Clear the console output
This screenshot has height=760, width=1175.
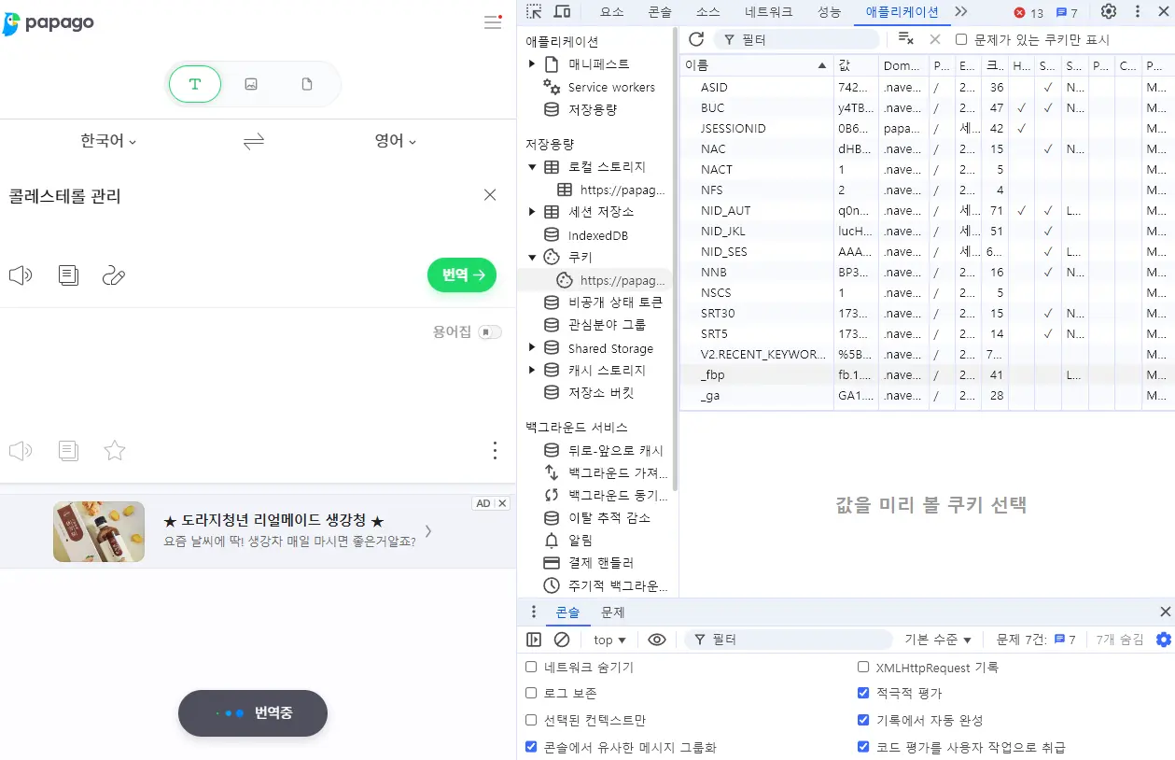(562, 640)
